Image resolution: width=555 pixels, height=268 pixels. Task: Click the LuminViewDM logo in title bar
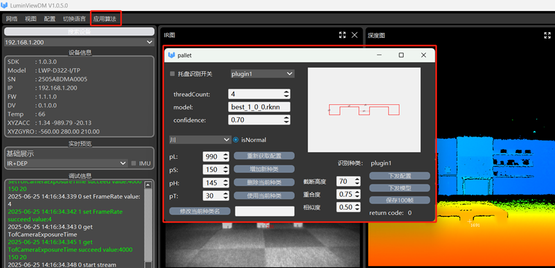point(5,6)
